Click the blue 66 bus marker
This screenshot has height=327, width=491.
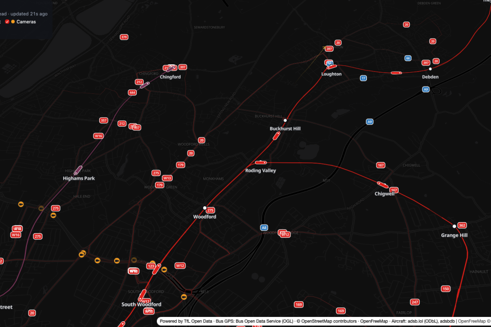(x=408, y=58)
